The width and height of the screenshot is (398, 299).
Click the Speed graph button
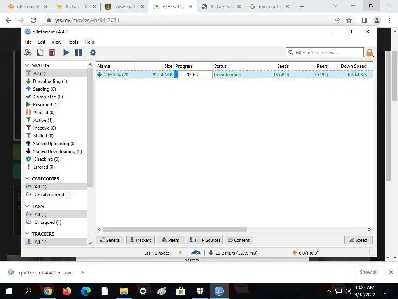click(358, 240)
